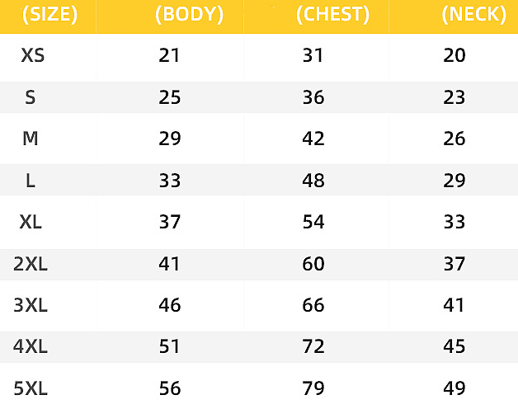Screen dimensions: 518x409
Task: Click chest value 42 in M row
Action: click(x=313, y=139)
